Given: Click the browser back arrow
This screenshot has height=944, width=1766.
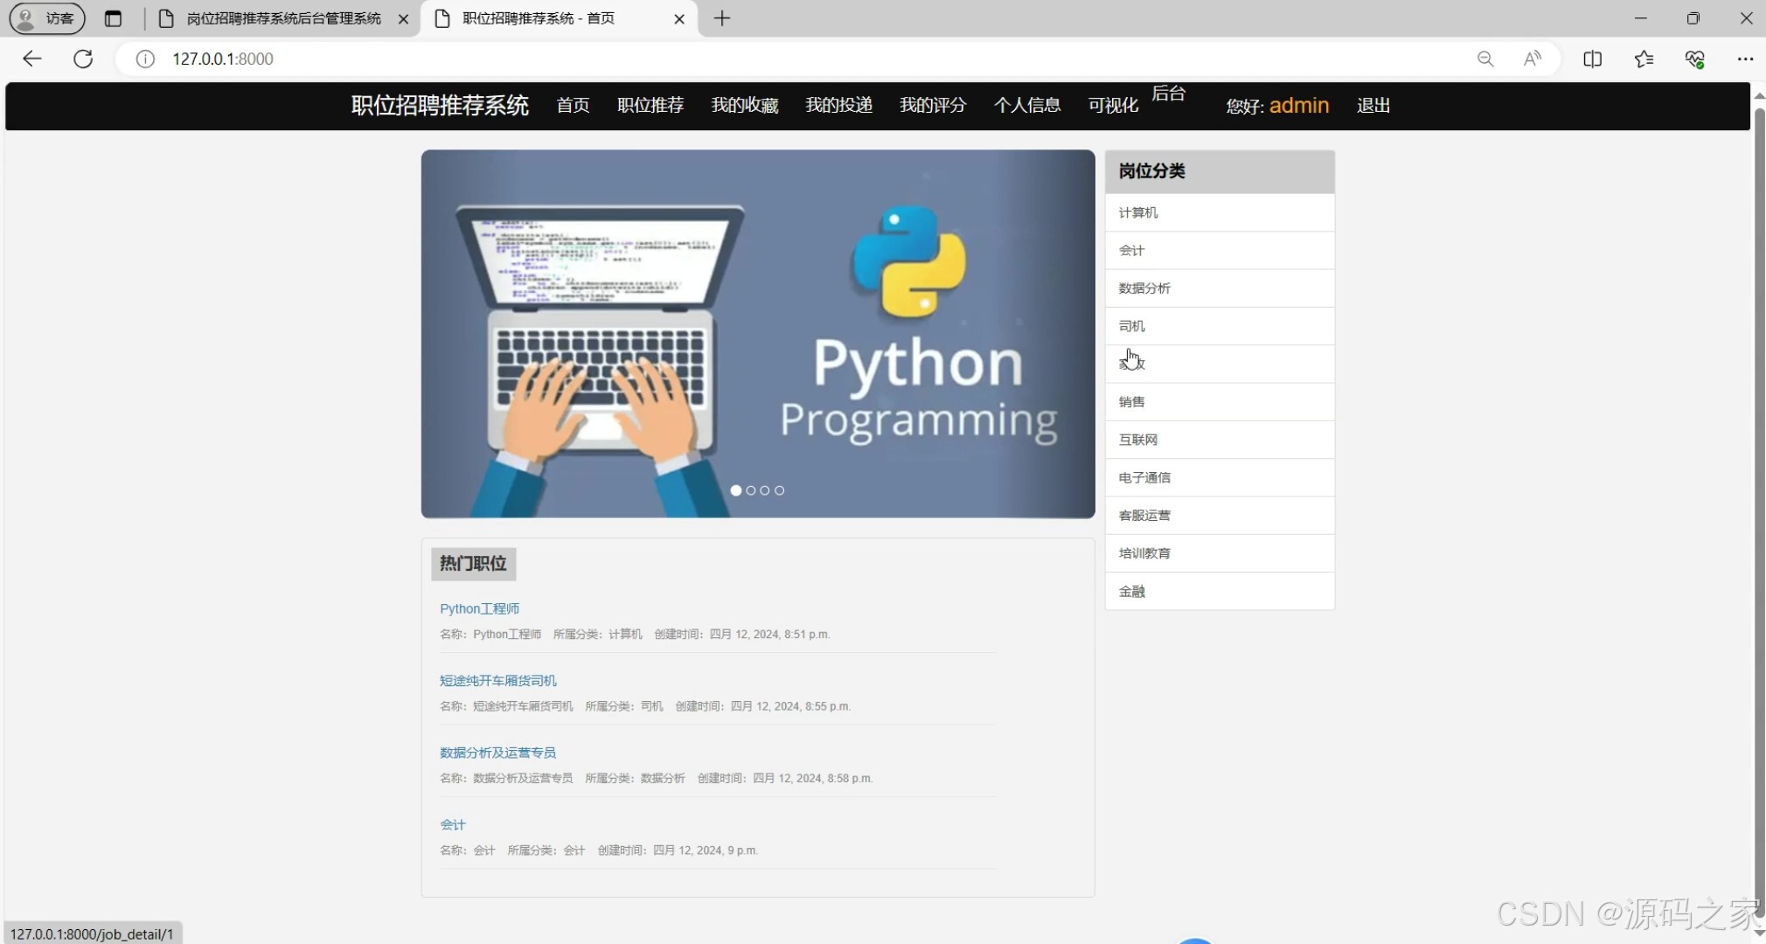Looking at the screenshot, I should pyautogui.click(x=31, y=59).
